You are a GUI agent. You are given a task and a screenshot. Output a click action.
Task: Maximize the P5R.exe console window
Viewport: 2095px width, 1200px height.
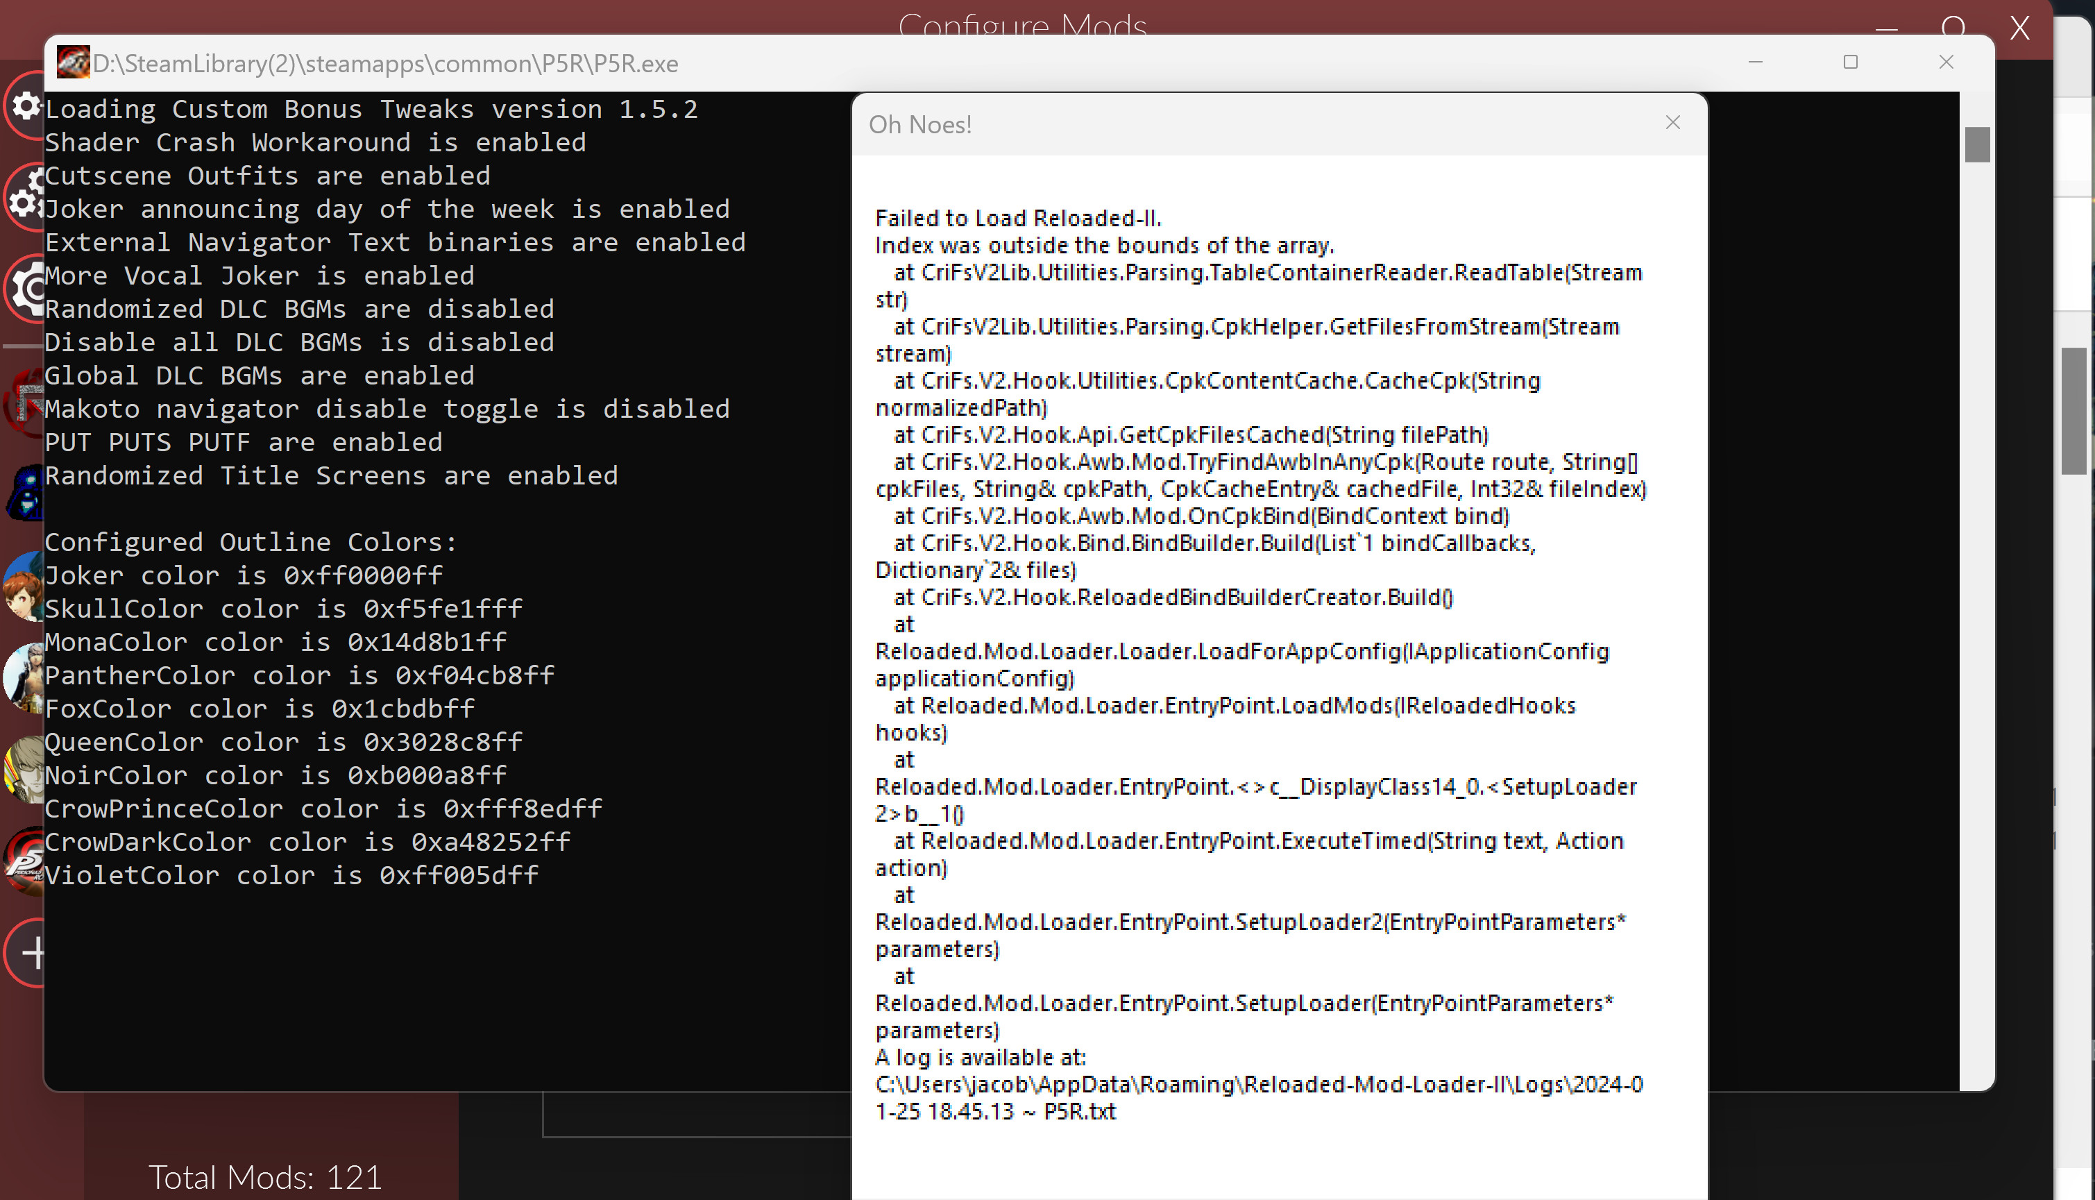(1850, 62)
